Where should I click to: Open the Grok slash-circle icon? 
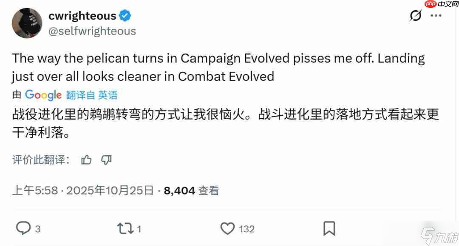(415, 16)
